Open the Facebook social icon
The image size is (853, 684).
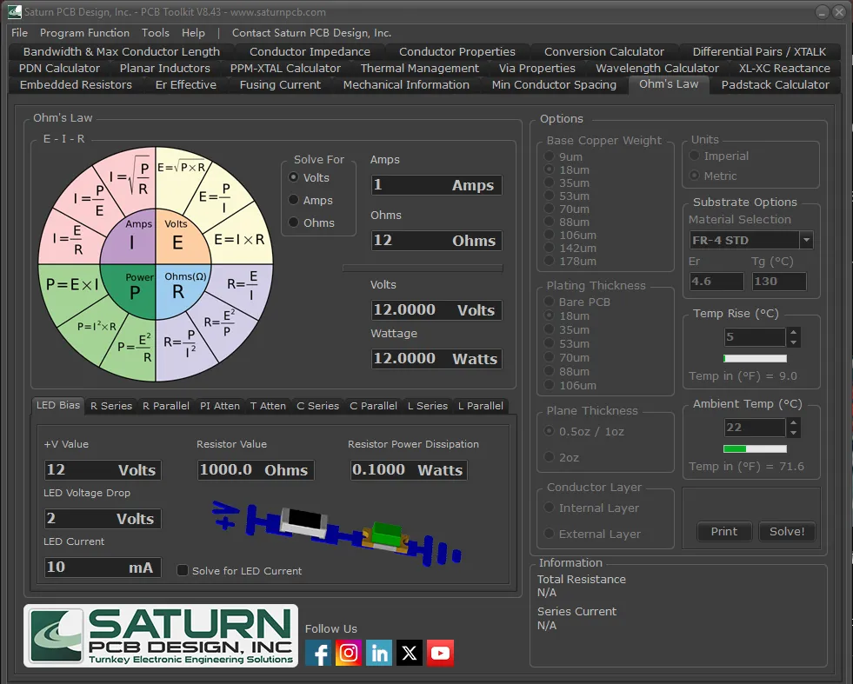pyautogui.click(x=318, y=653)
